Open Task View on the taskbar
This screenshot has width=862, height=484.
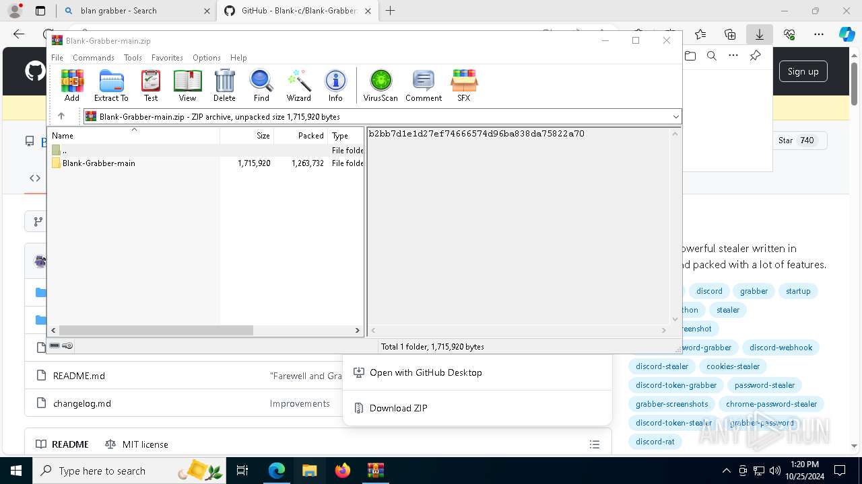pyautogui.click(x=242, y=471)
